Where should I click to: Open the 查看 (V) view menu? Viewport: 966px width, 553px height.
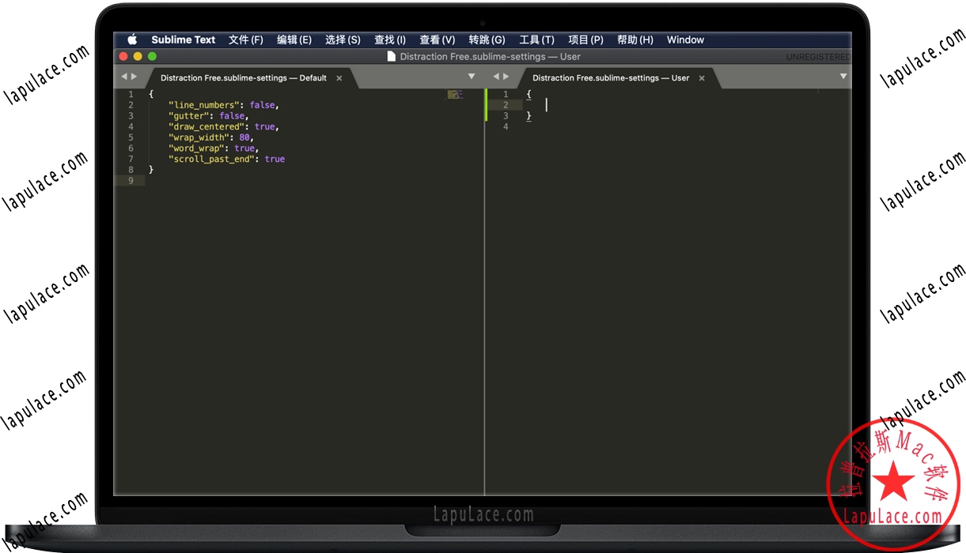coord(437,39)
